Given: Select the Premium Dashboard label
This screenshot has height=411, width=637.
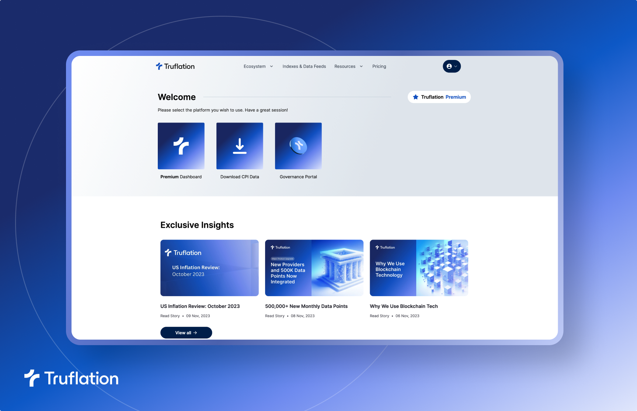Looking at the screenshot, I should click(181, 177).
